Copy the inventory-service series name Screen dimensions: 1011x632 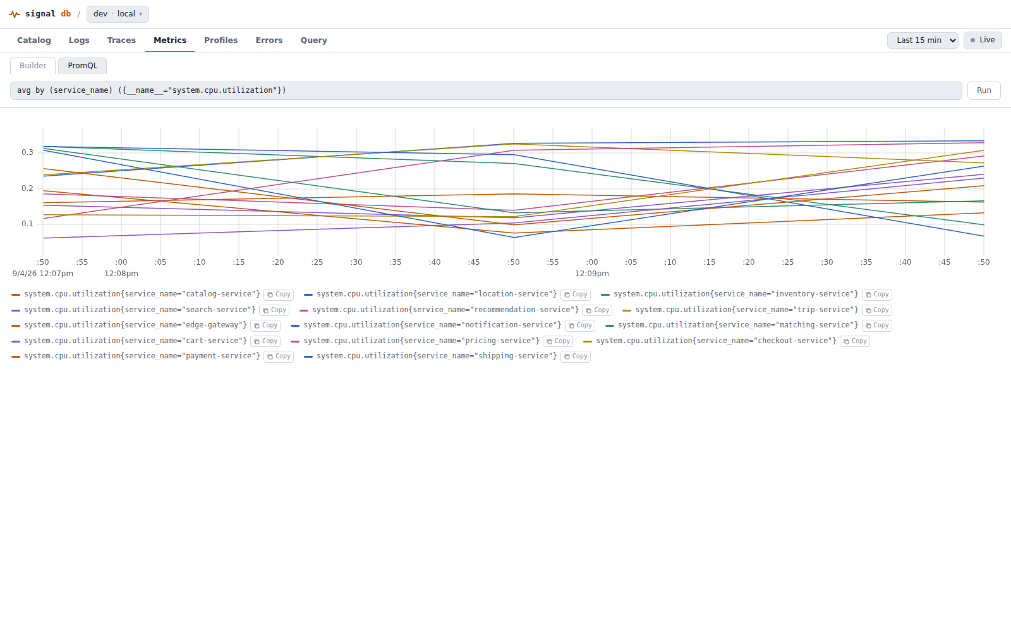pyautogui.click(x=877, y=295)
